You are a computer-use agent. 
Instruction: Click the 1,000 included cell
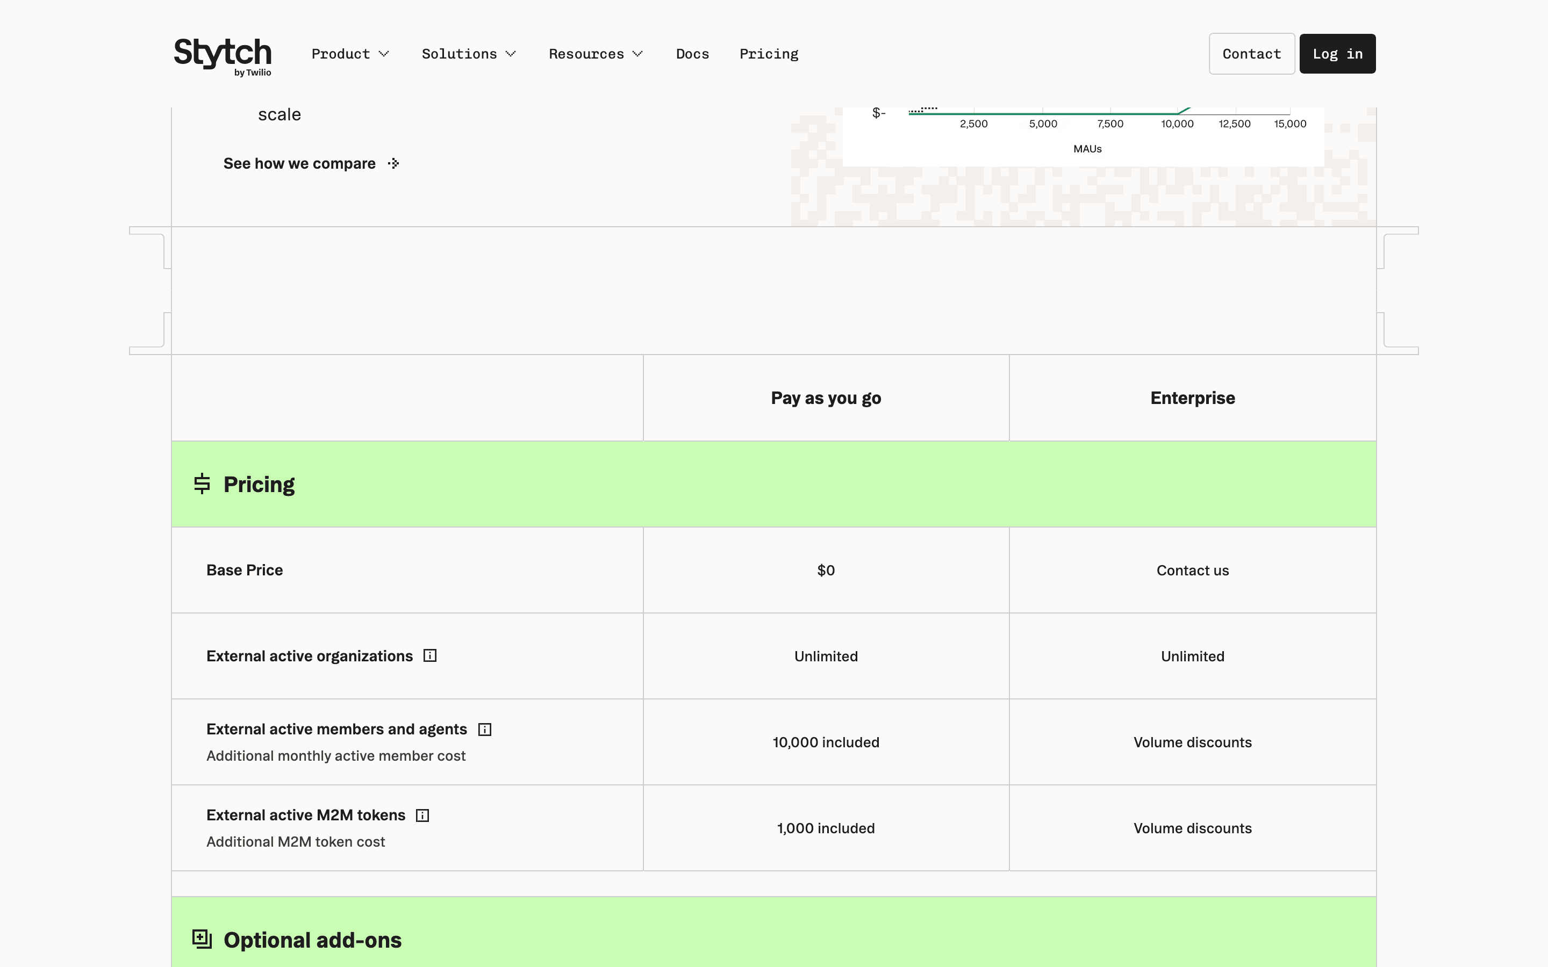[826, 828]
